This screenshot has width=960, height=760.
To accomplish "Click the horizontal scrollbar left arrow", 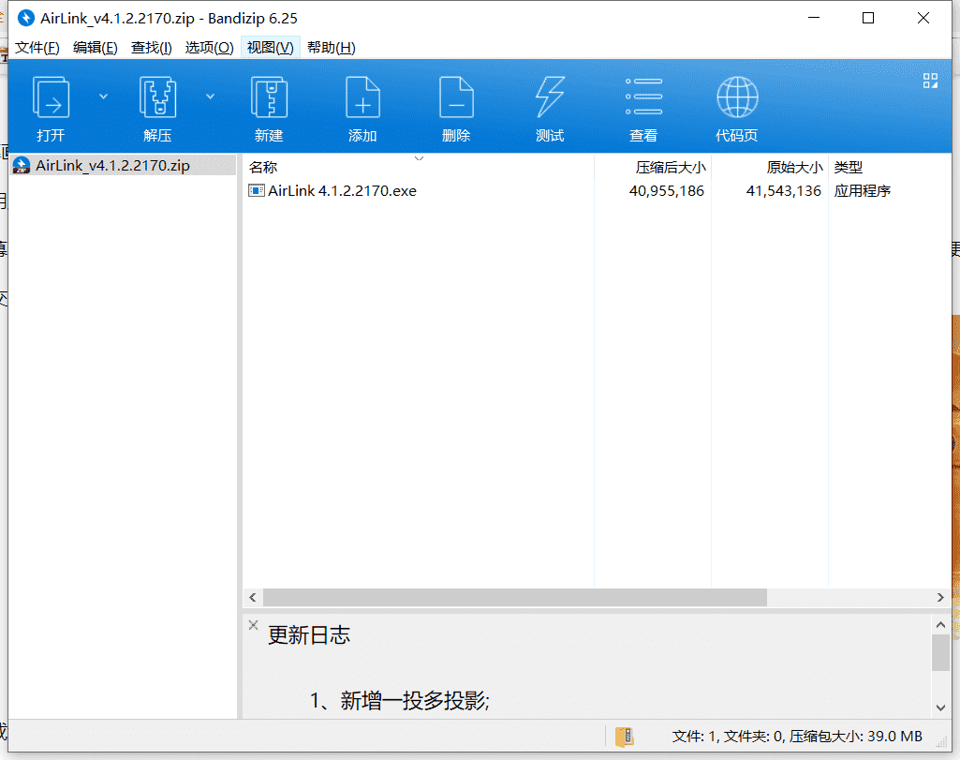I will pyautogui.click(x=253, y=597).
